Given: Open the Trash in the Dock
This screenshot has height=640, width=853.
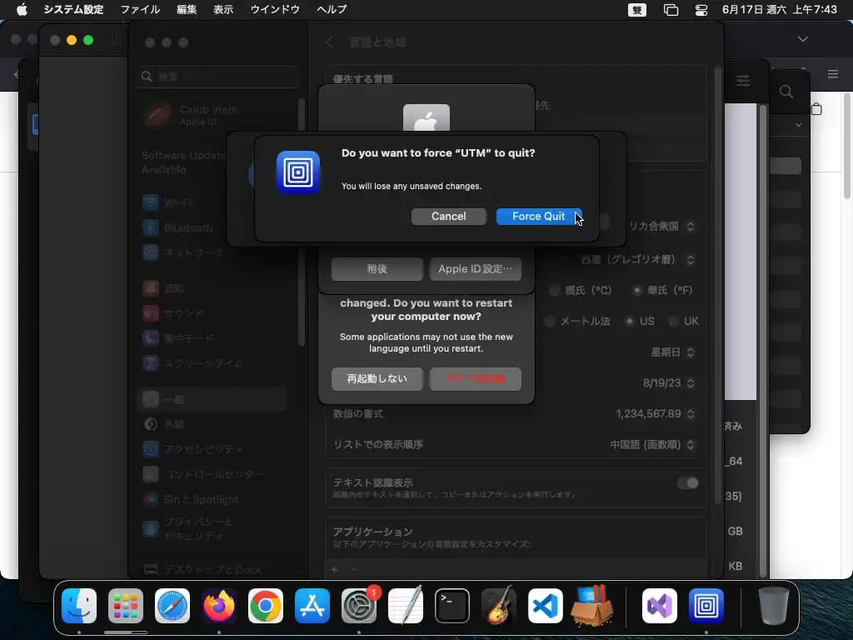Looking at the screenshot, I should coord(774,606).
